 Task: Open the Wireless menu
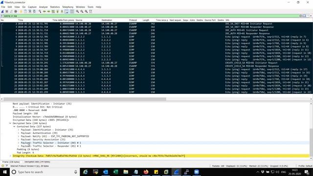pos(80,7)
